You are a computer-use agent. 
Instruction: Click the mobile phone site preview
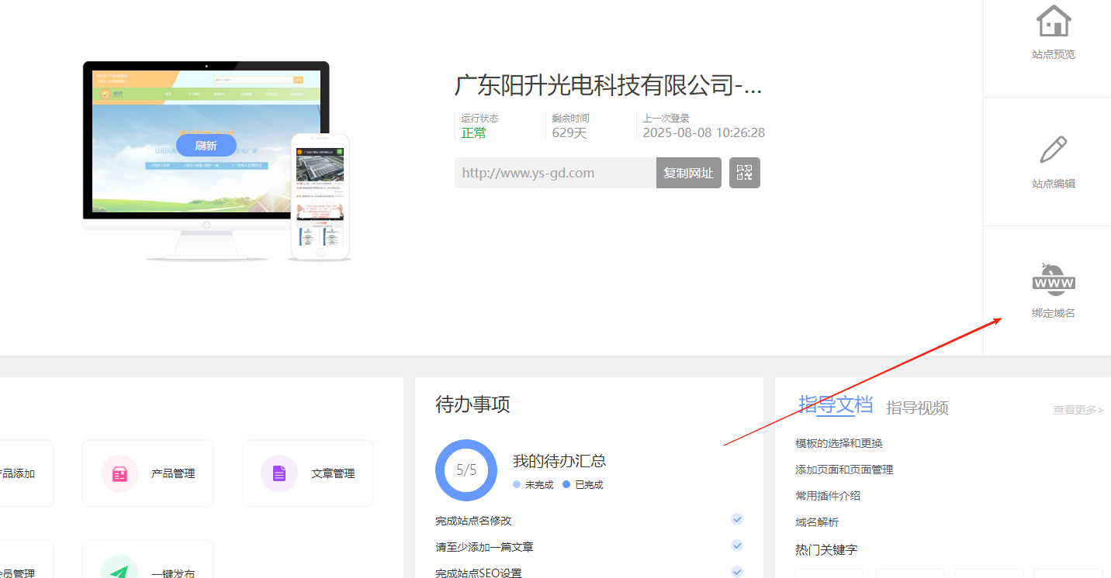[320, 196]
